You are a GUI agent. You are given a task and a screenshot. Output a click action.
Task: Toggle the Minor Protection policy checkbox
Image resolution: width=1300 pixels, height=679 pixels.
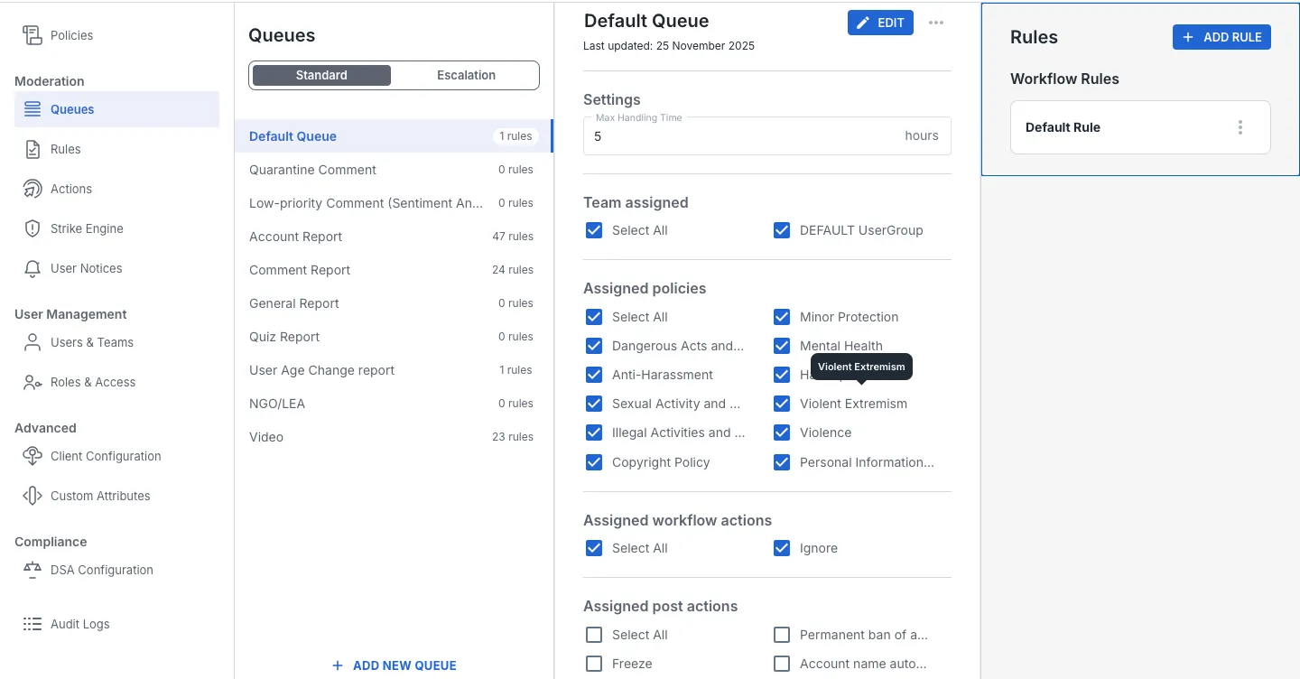pos(782,317)
